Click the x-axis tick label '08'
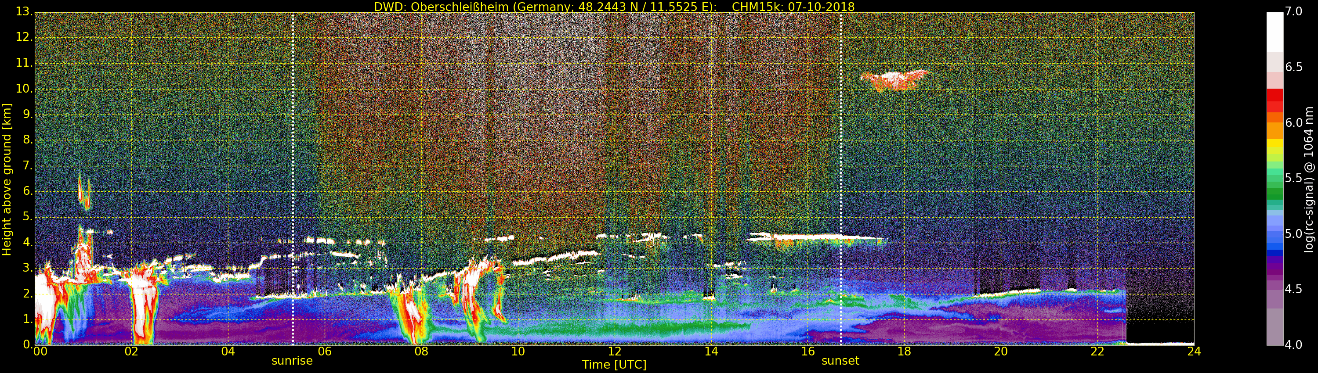The height and width of the screenshot is (373, 1318). tap(422, 351)
